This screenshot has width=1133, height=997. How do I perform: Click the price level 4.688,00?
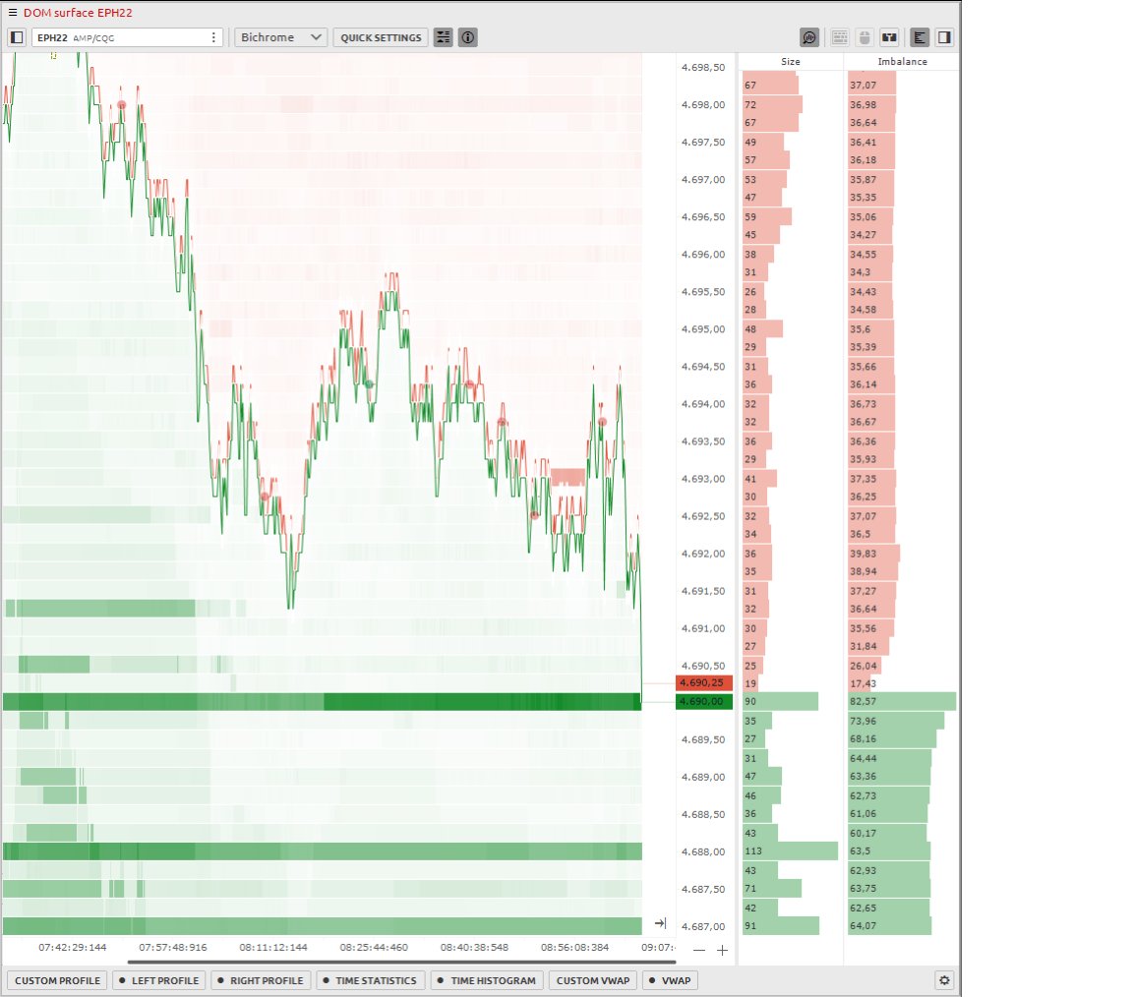tap(703, 851)
